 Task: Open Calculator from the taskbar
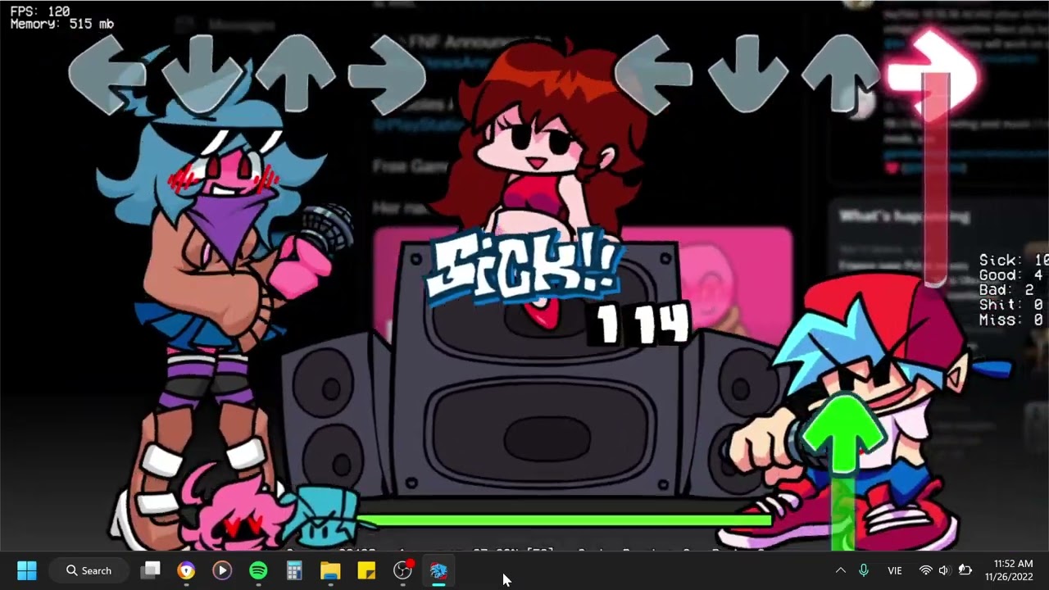[294, 570]
